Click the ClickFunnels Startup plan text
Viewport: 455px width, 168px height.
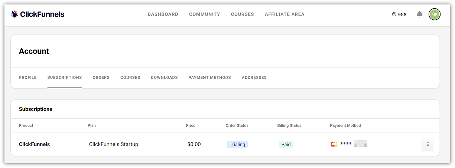click(114, 144)
